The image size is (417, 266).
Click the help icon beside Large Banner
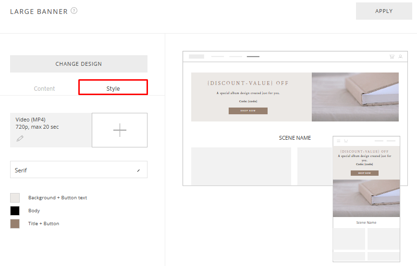pos(74,11)
